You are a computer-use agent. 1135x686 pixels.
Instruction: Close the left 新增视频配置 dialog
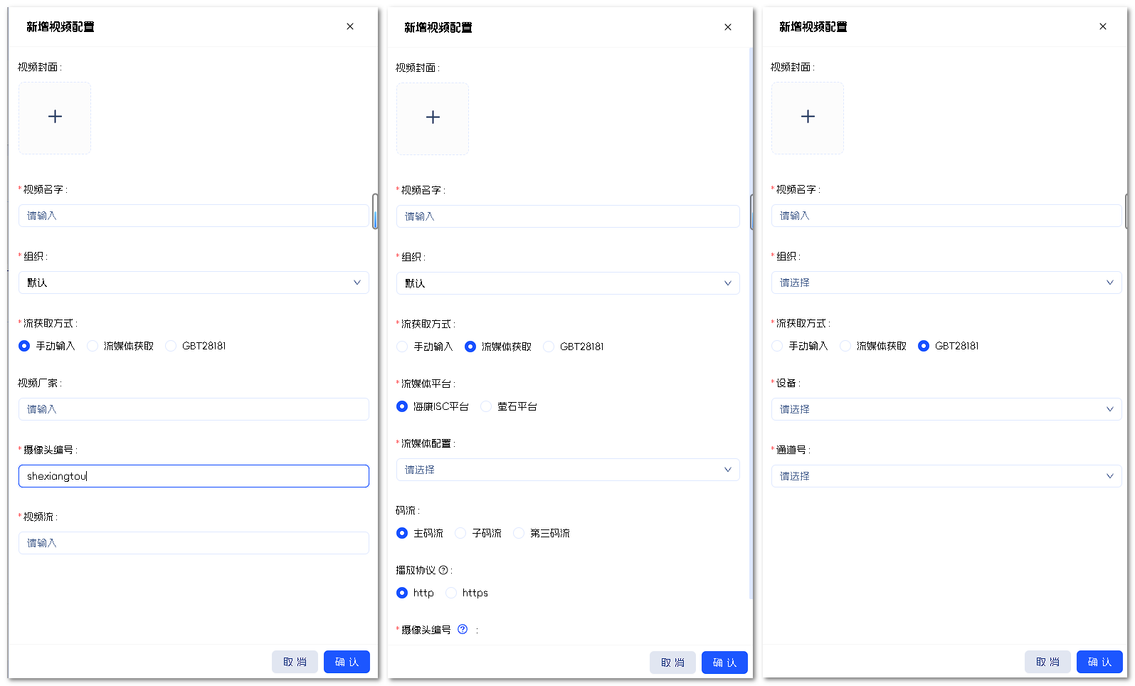click(350, 26)
